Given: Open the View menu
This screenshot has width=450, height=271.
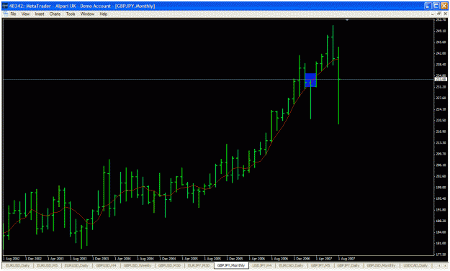Looking at the screenshot, I should click(x=25, y=14).
